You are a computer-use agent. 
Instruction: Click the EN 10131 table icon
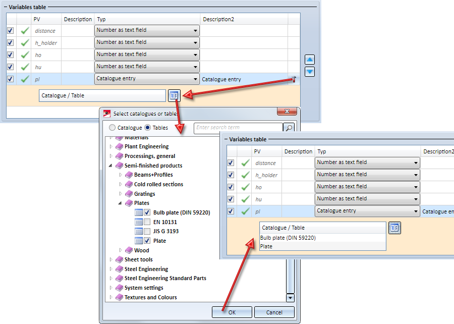point(139,222)
